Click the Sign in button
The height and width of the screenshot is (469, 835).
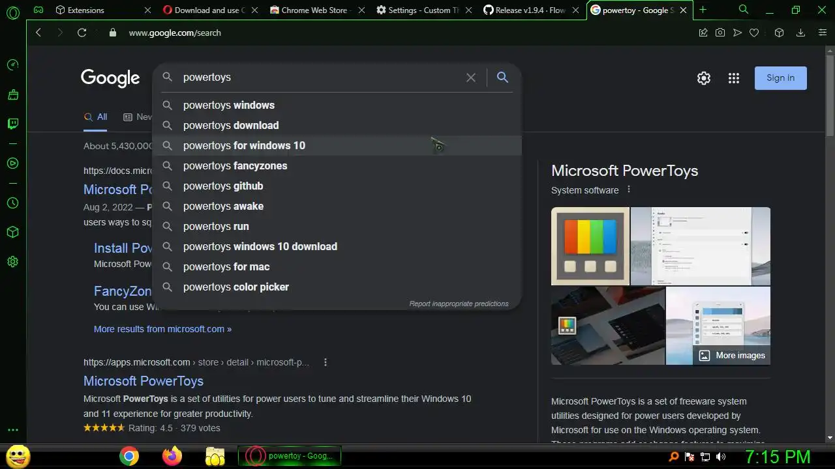pyautogui.click(x=781, y=78)
